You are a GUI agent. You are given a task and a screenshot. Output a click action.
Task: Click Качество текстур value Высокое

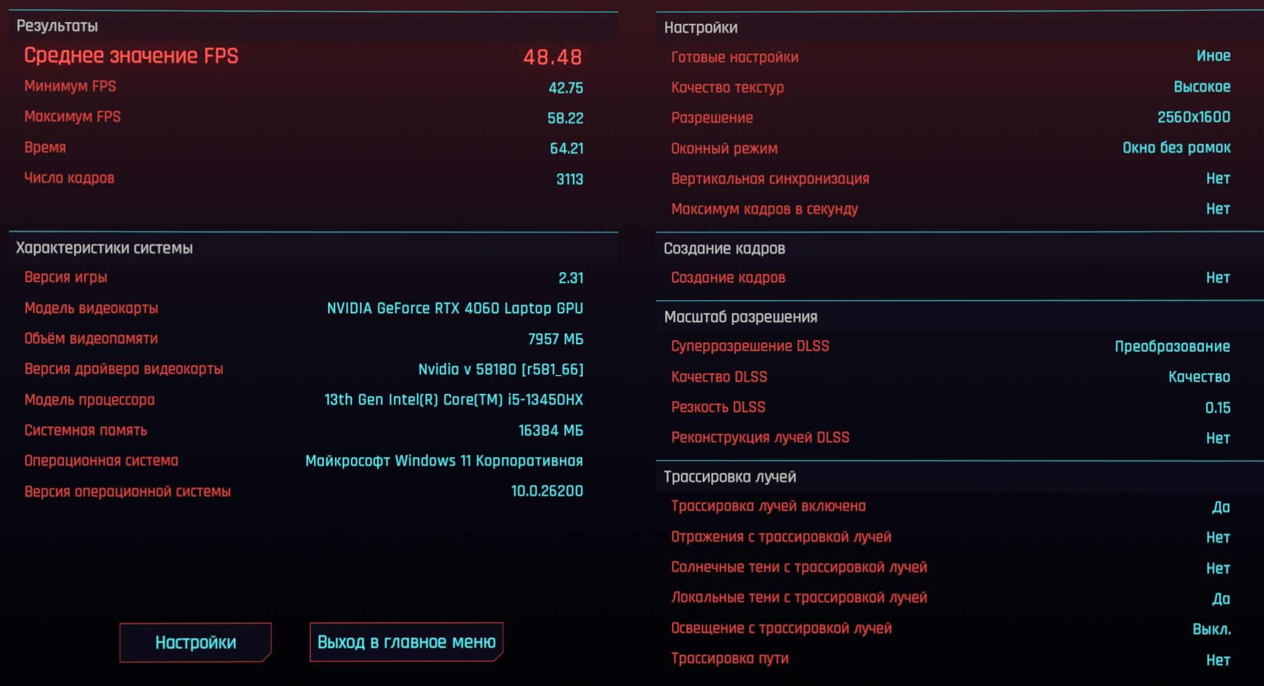[1202, 87]
